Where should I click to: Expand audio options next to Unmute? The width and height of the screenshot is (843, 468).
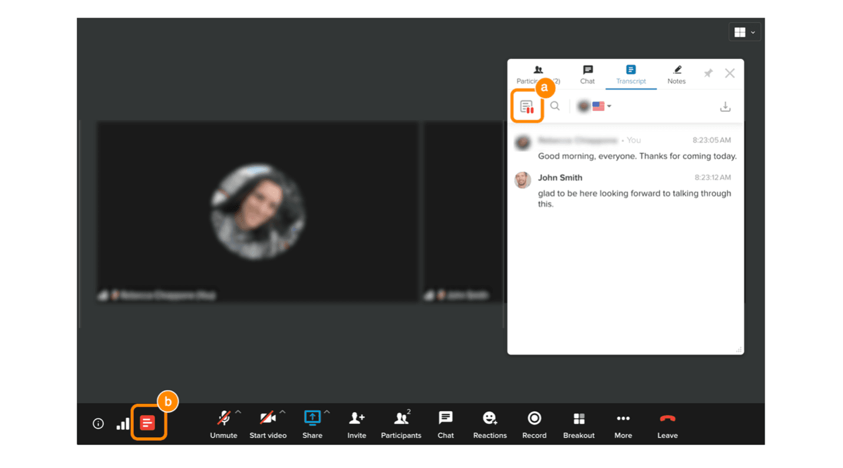238,411
